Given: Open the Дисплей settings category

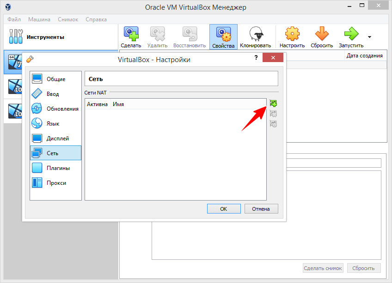Looking at the screenshot, I should click(56, 138).
